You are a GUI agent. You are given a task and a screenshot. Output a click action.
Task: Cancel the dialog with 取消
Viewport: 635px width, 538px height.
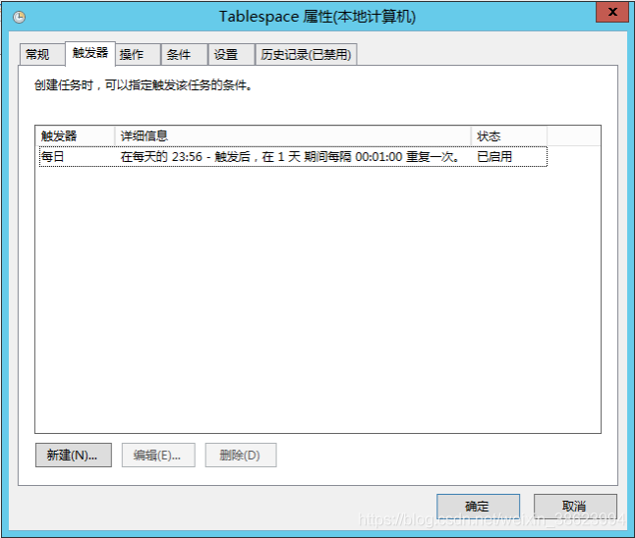(574, 507)
